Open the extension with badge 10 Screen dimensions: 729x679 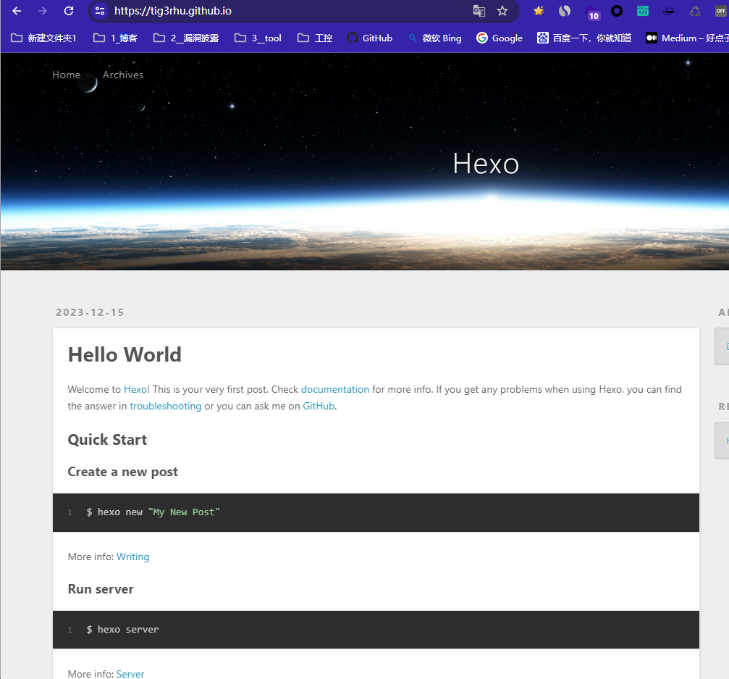point(592,12)
